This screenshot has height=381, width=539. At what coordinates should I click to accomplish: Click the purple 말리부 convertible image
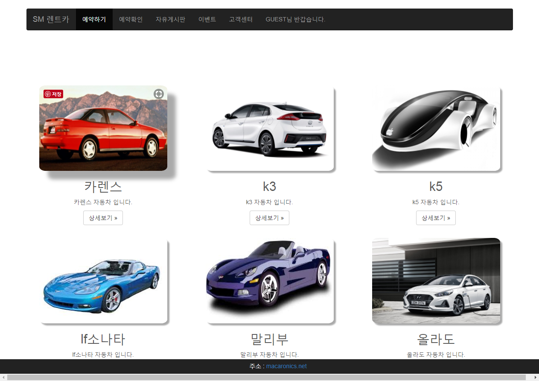(x=270, y=281)
